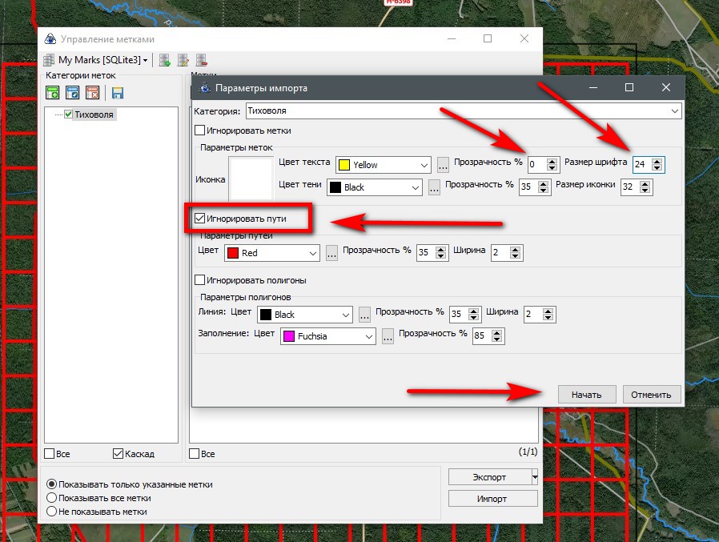Click the font size input field

[641, 165]
